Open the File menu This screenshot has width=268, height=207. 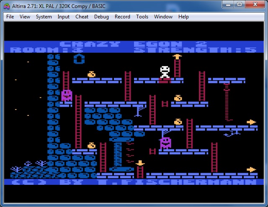coord(10,17)
